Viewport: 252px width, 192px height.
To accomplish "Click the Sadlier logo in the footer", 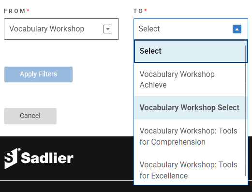I will point(39,158).
